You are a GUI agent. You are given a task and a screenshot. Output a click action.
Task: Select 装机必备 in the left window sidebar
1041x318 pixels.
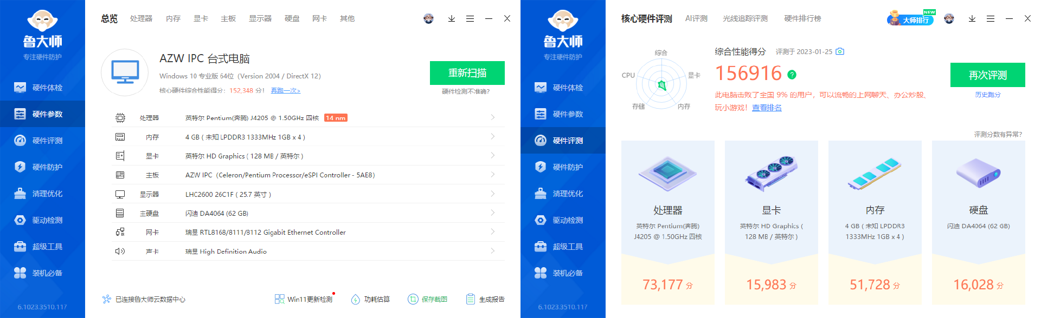[x=42, y=273]
